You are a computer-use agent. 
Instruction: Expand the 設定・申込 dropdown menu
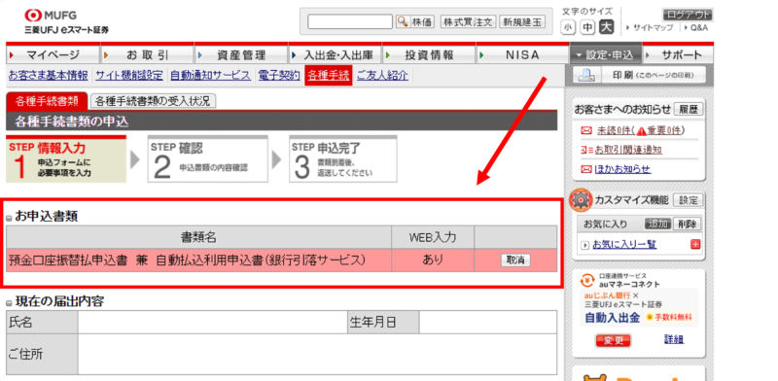[606, 55]
